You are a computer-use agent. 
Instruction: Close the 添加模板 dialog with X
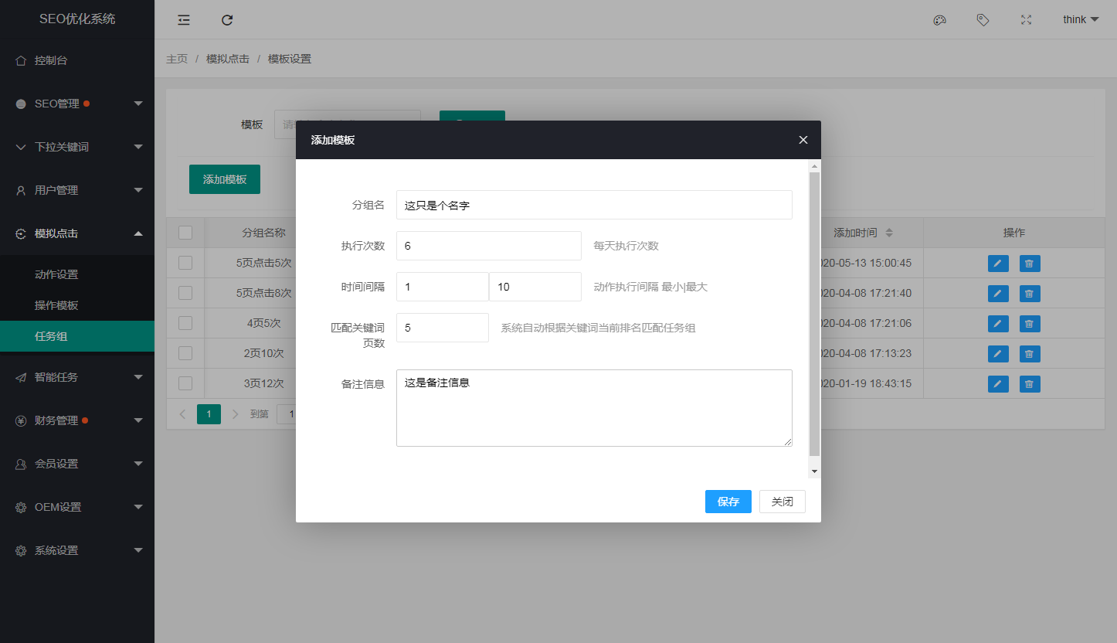coord(803,140)
